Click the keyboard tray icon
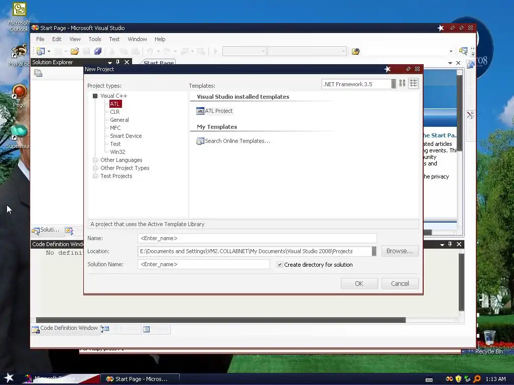This screenshot has height=385, width=514. [x=429, y=379]
